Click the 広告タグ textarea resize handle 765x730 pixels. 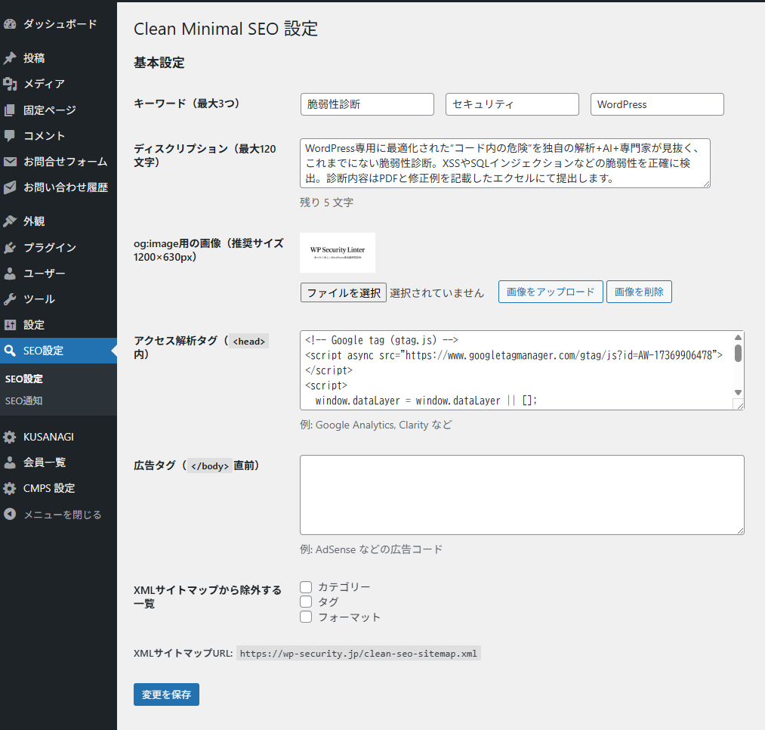[740, 530]
